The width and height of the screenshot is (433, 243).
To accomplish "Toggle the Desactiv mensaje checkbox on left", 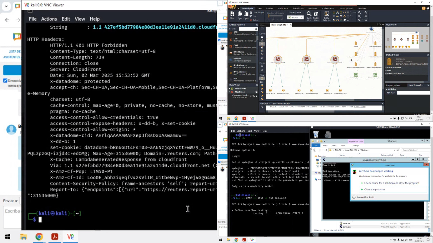I will click(x=5, y=80).
